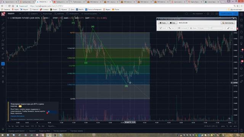This screenshot has width=244, height=137.
Task: Open the forecasting and measurement tools
Action: (3, 45)
